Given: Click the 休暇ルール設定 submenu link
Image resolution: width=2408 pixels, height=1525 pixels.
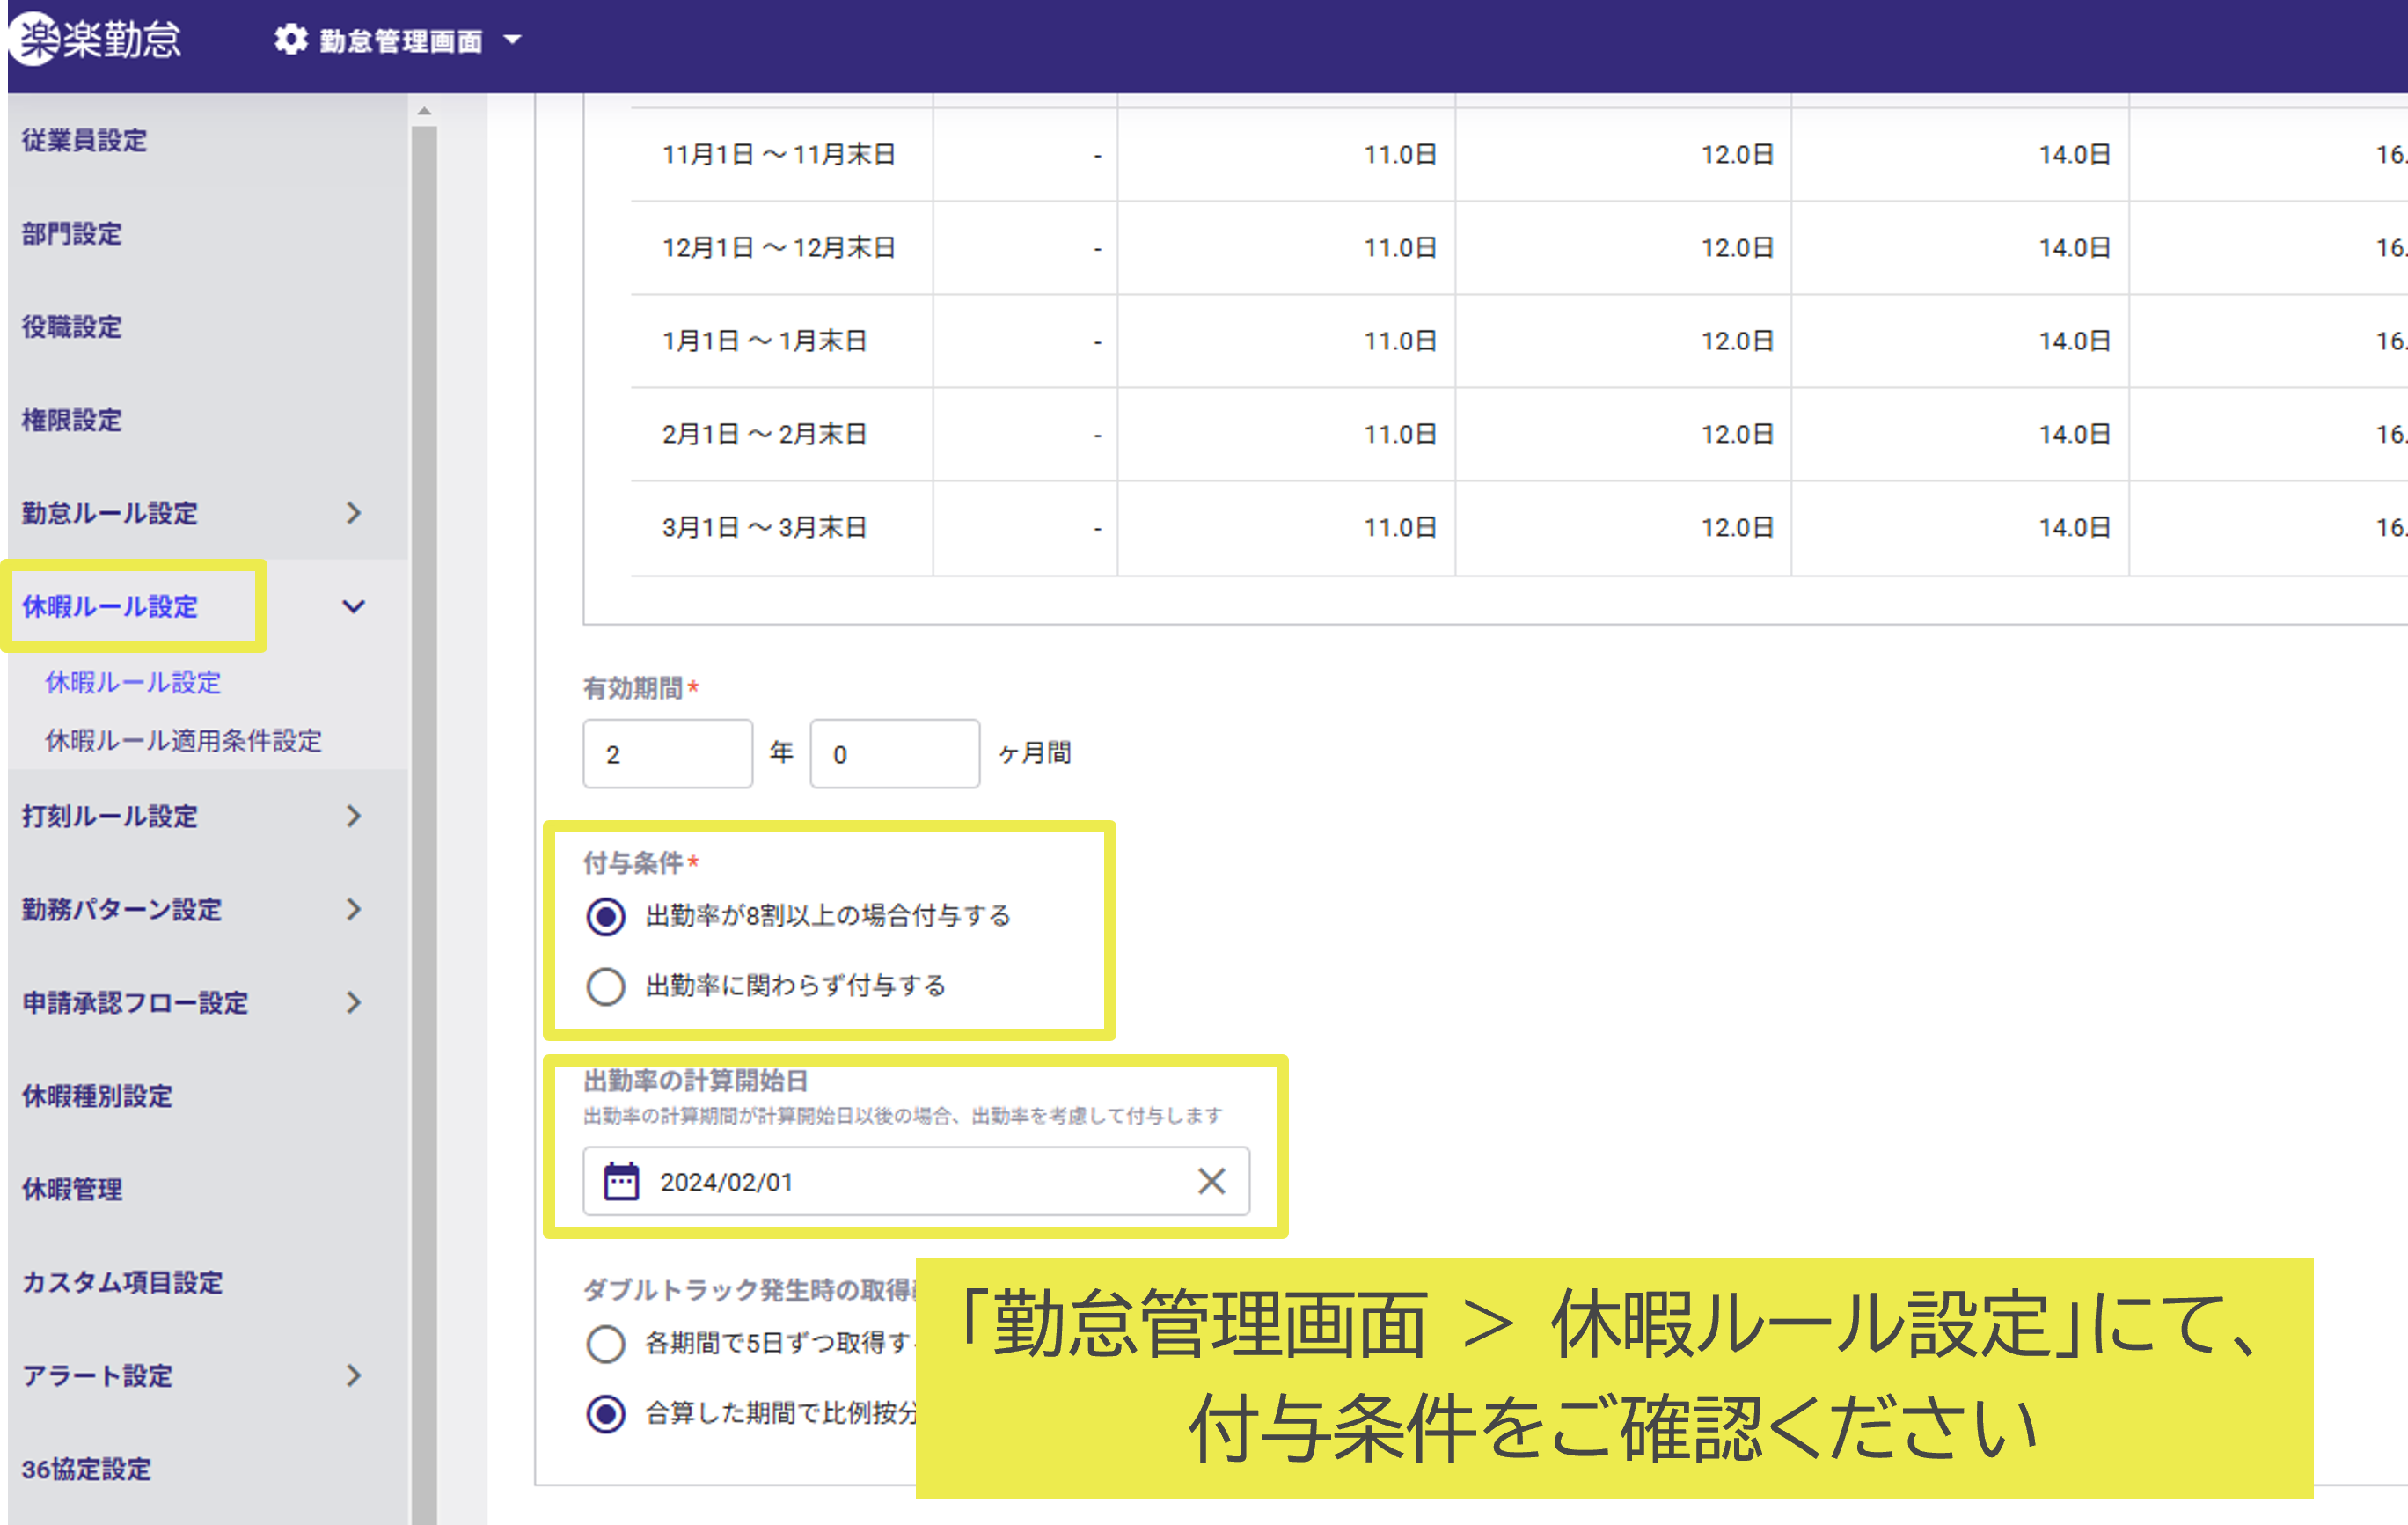Looking at the screenshot, I should 133,682.
